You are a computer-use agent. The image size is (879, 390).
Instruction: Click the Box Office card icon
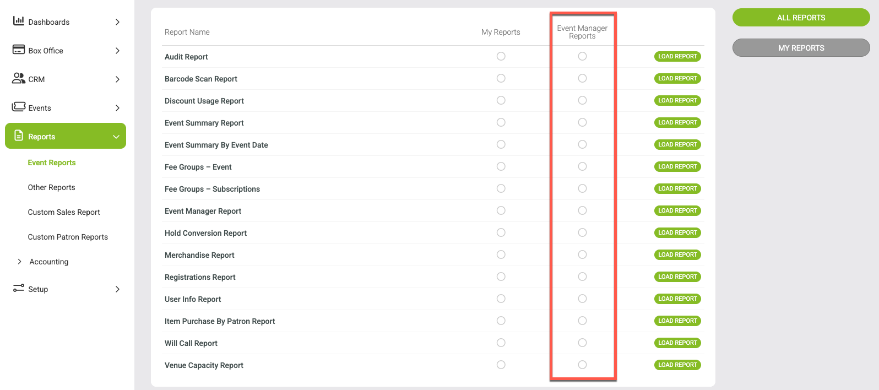click(x=19, y=50)
